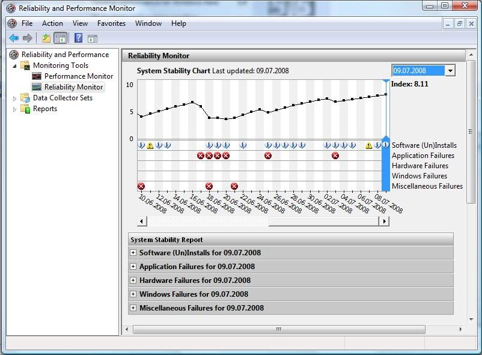Open the date dropdown showing 09.07.2008

point(450,71)
